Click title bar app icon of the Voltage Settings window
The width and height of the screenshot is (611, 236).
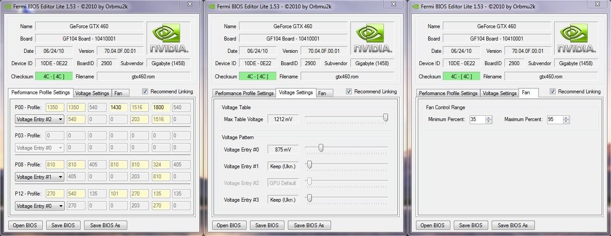(x=211, y=6)
